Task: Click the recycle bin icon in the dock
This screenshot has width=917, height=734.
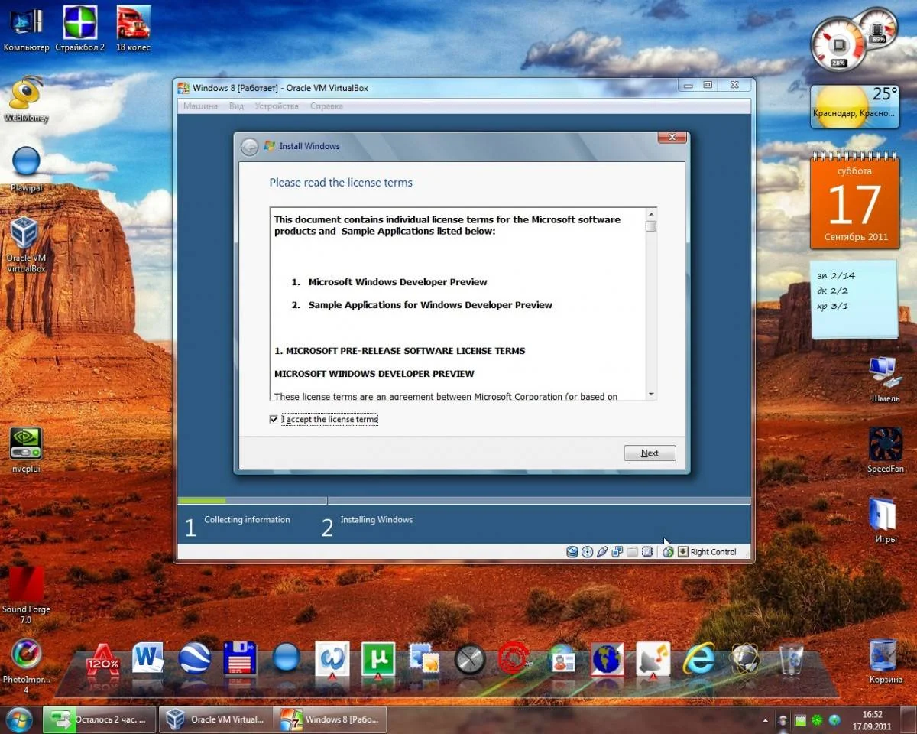Action: pos(791,658)
